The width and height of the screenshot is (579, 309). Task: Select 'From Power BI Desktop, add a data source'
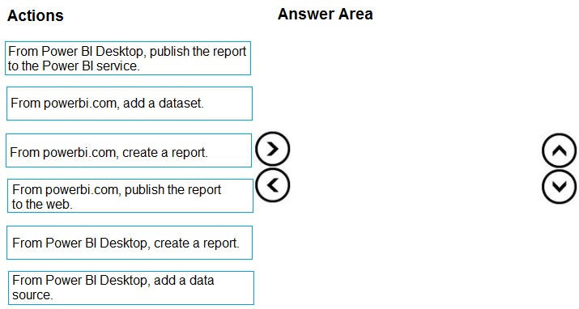coord(130,288)
